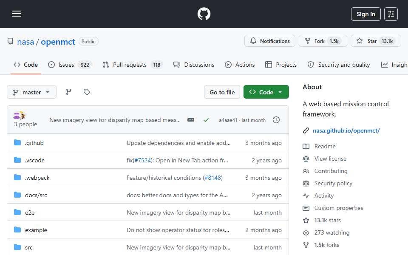Screen dimensions: 408x255
Task: Click the eye icon beside 273 watching
Action: point(306,232)
